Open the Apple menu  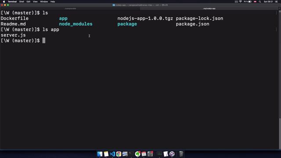click(x=4, y=2)
